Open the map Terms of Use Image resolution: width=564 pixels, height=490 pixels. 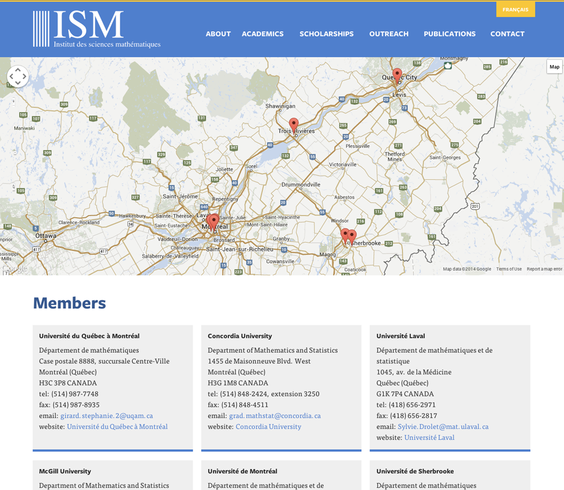[x=509, y=269]
